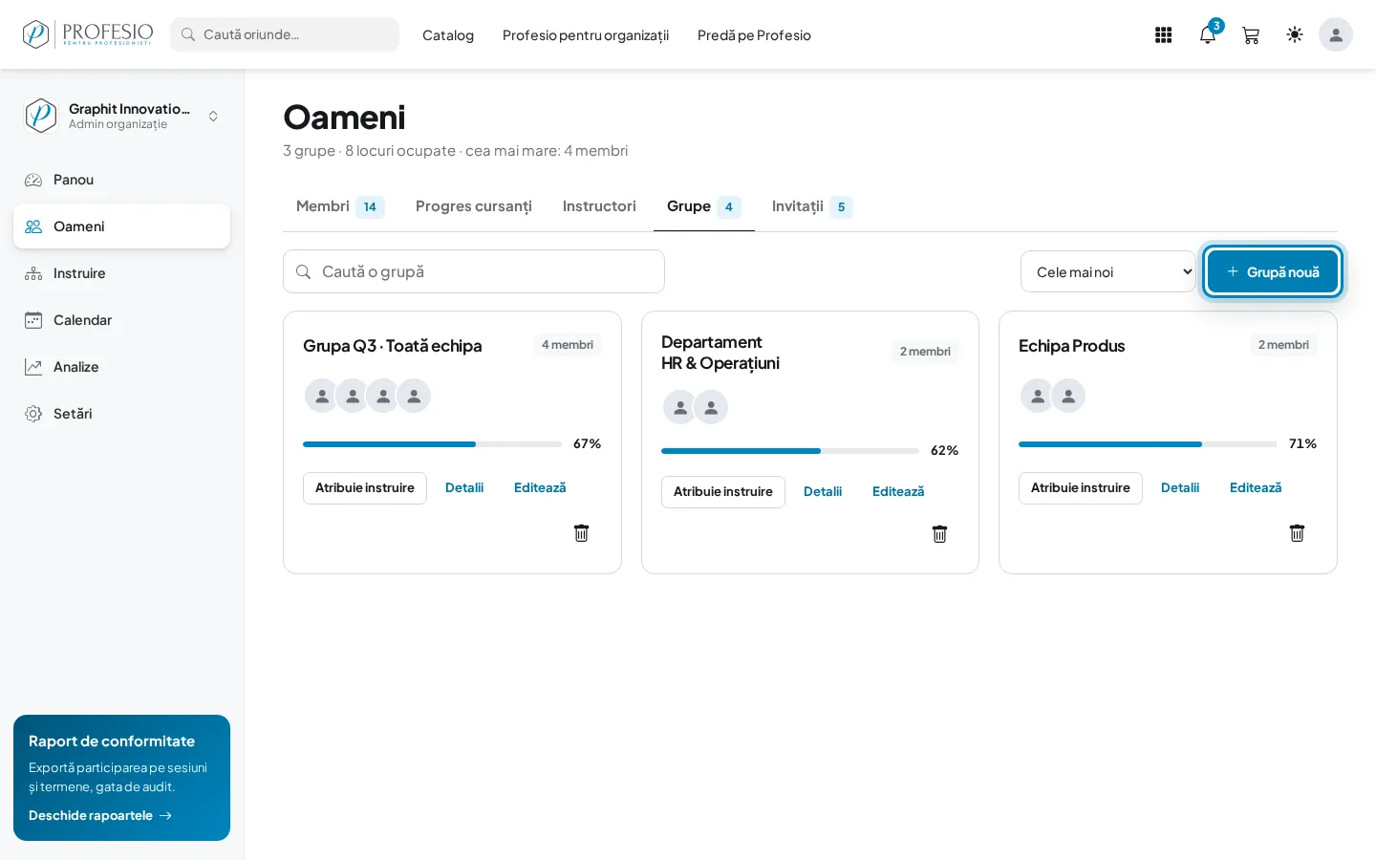This screenshot has height=860, width=1376.
Task: Open Detalii for Echipa Produs
Action: pyautogui.click(x=1180, y=488)
